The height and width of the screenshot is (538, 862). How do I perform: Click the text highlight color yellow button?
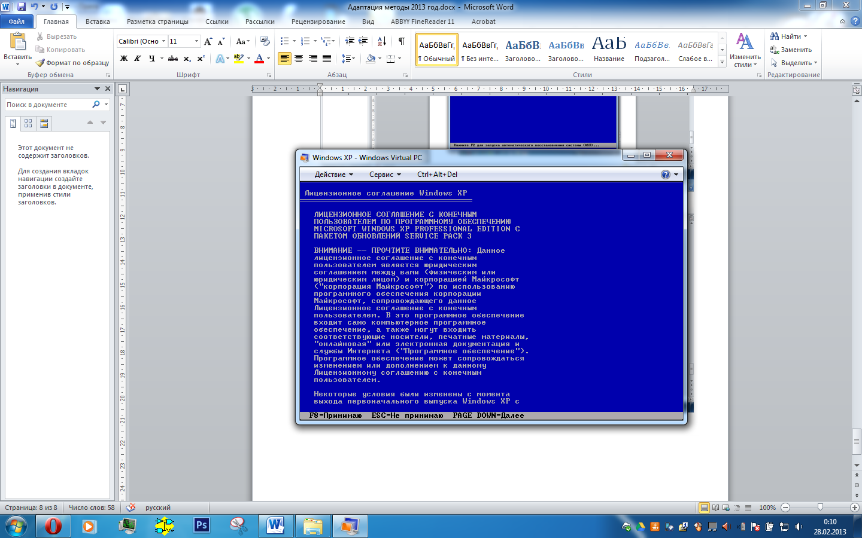(x=239, y=59)
